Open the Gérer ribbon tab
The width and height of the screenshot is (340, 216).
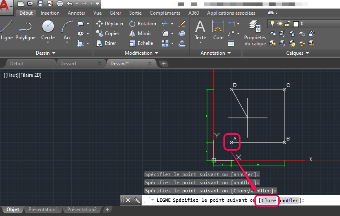coord(115,13)
